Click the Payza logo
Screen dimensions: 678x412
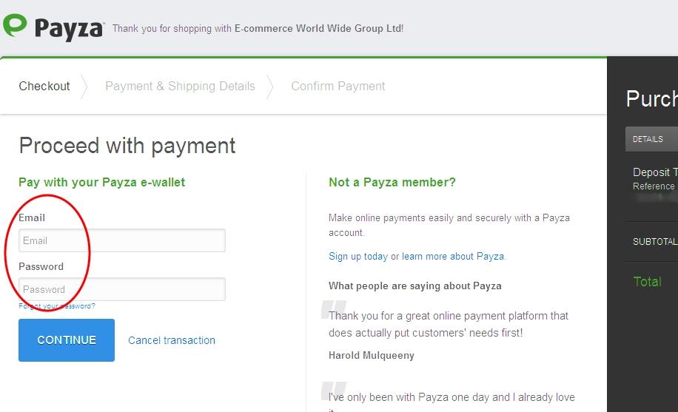pos(53,27)
